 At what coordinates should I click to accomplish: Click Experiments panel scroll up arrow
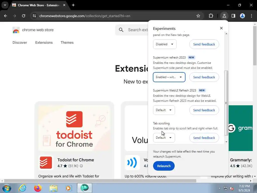[x=226, y=34]
